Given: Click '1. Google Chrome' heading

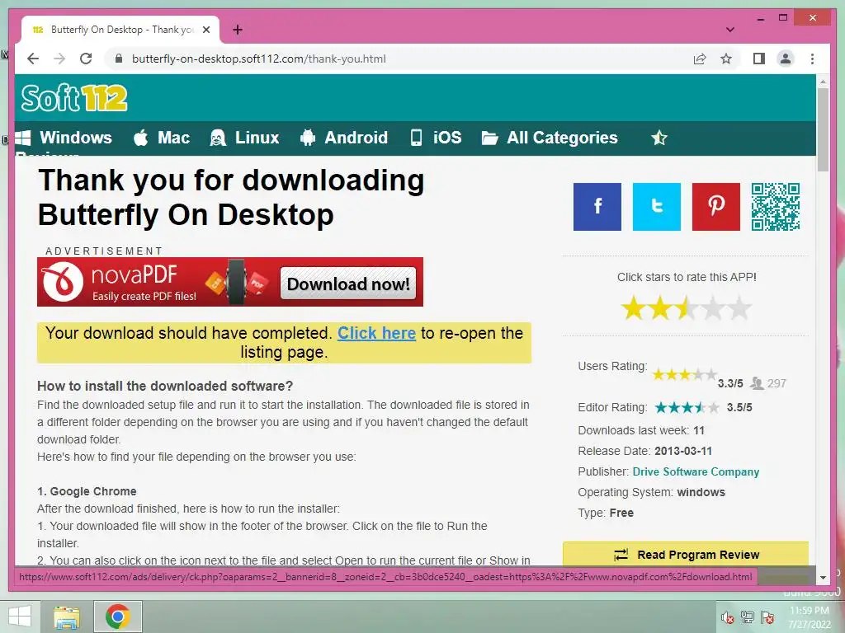Looking at the screenshot, I should (87, 491).
